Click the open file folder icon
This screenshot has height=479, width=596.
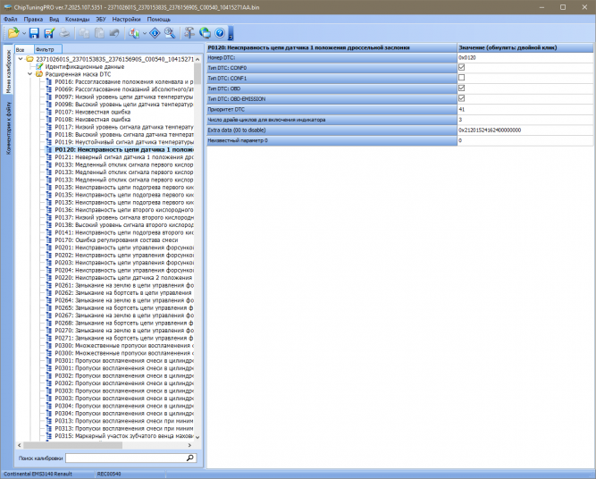tap(13, 33)
